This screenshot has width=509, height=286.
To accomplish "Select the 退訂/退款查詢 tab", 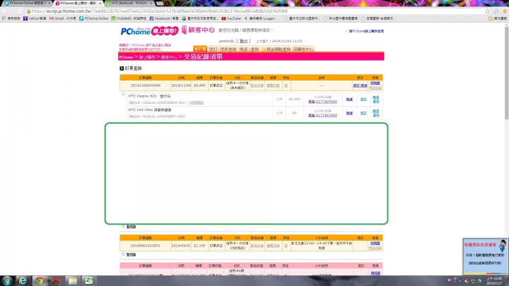I will coord(223,49).
